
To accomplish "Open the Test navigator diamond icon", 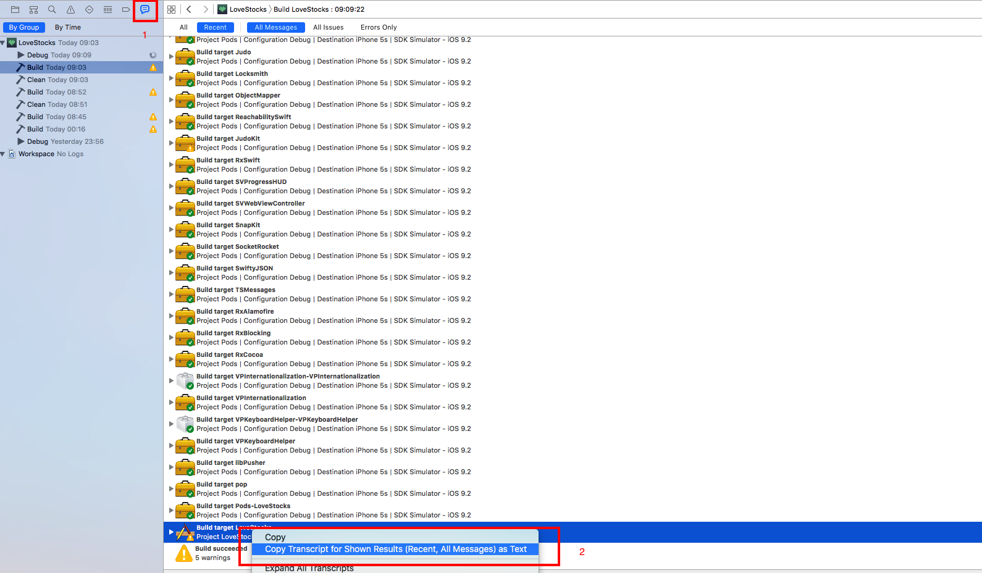I will tap(89, 9).
